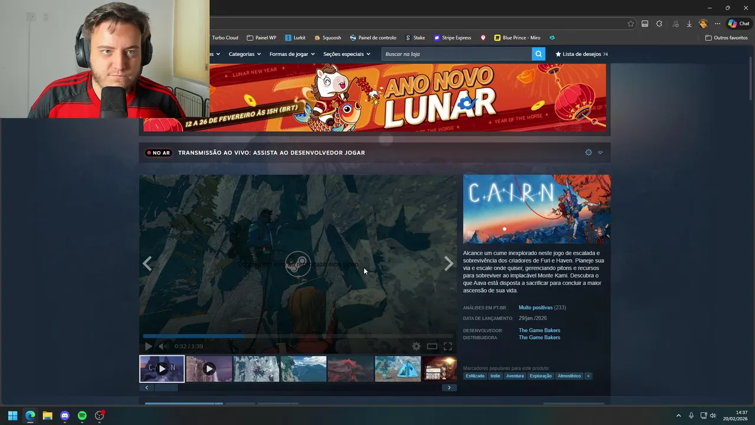Open the map pin bookmark icon
Screen dimensions: 755x425
point(483,38)
